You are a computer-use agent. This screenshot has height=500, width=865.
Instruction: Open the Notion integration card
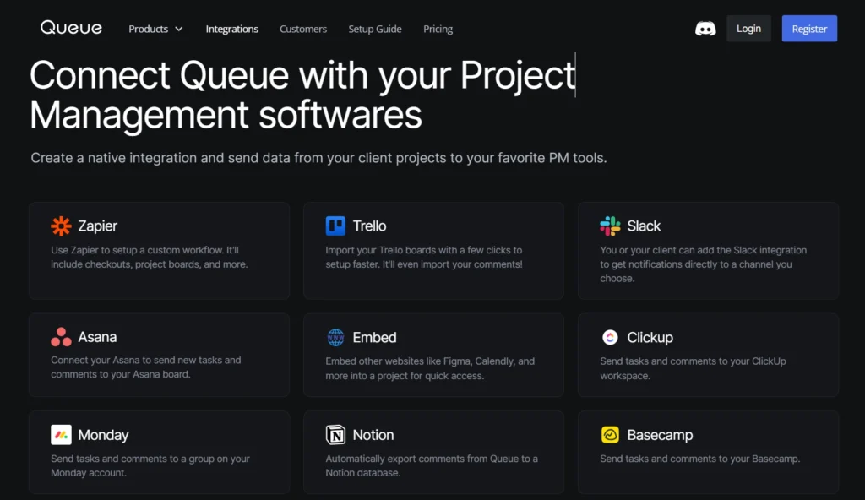pos(433,452)
